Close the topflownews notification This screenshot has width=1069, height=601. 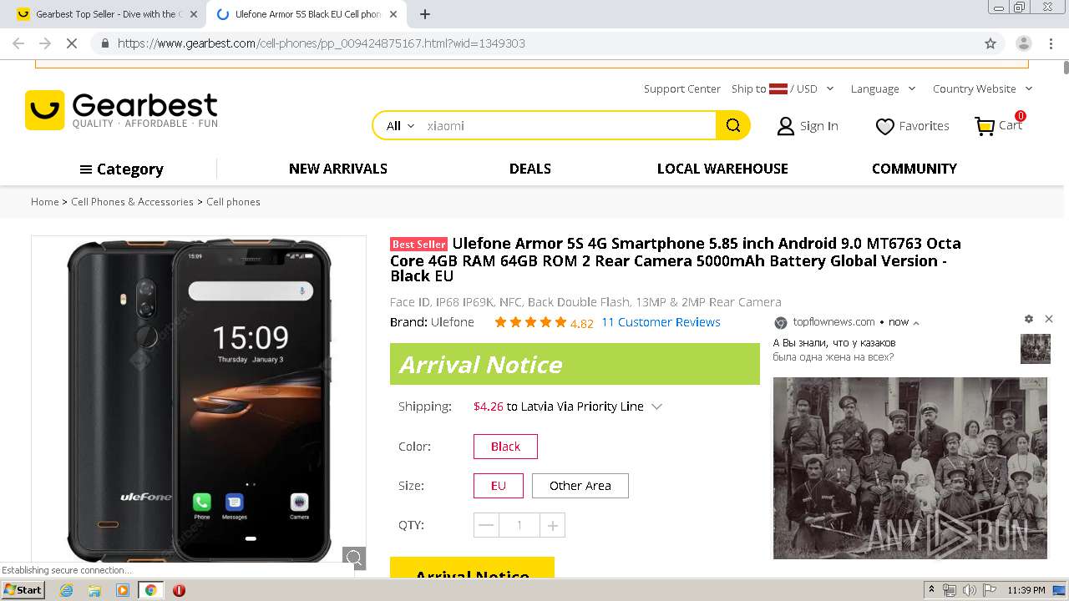1049,319
